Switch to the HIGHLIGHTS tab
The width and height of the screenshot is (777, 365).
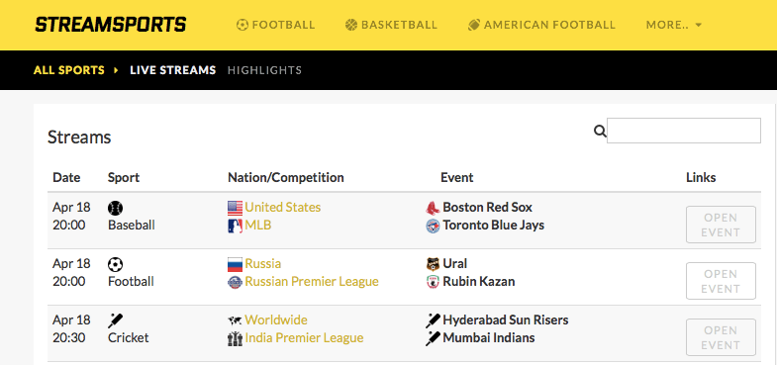pos(264,70)
